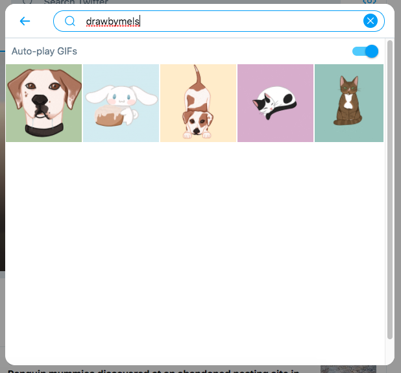Select the dog face GIF on green background
The width and height of the screenshot is (401, 373).
coord(43,103)
